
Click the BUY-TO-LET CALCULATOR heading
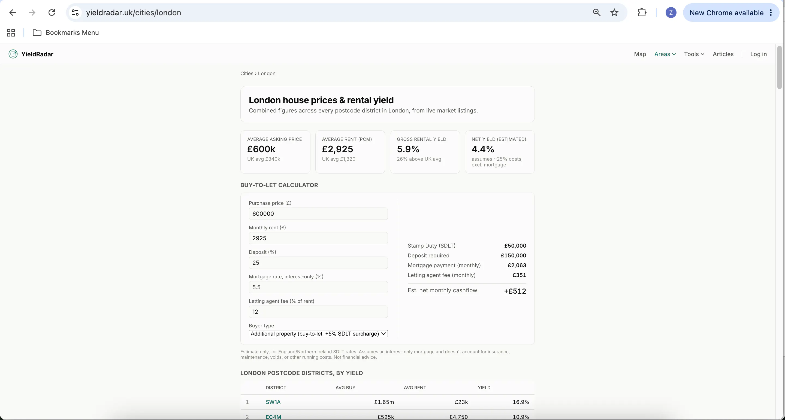pyautogui.click(x=279, y=185)
